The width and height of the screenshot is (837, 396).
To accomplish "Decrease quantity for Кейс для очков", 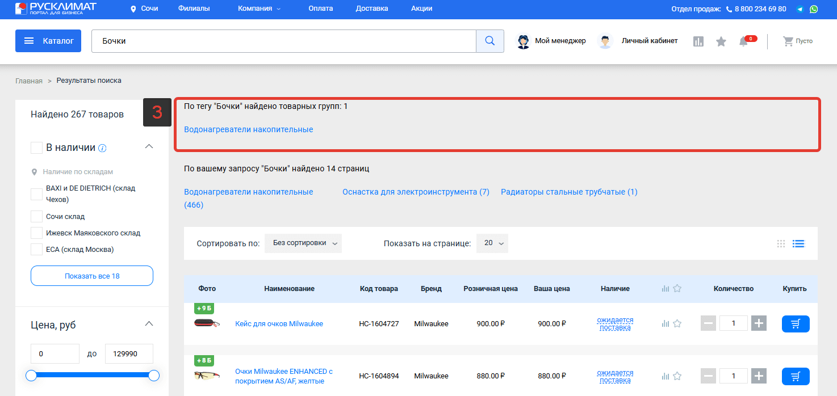I will click(708, 323).
